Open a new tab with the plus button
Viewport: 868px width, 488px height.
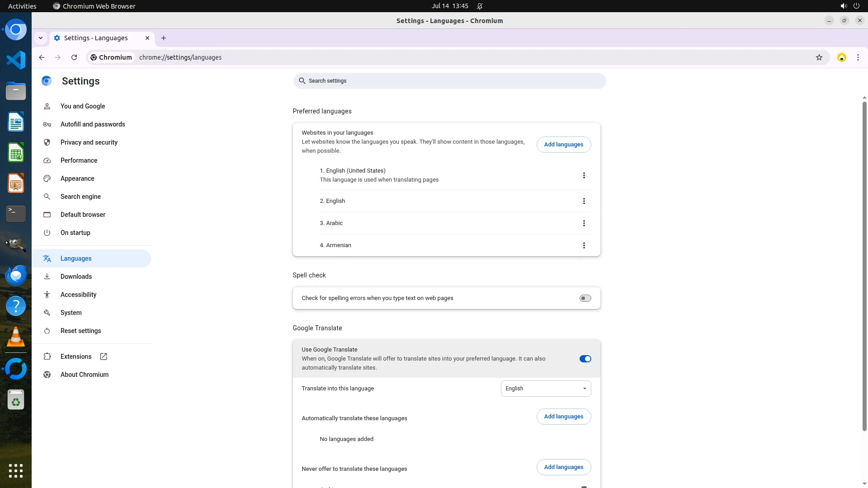click(x=164, y=38)
